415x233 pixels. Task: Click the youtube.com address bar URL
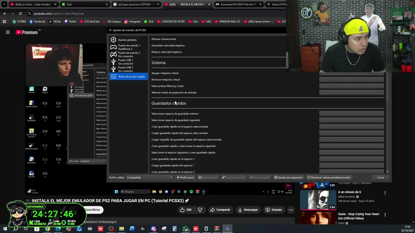click(59, 14)
